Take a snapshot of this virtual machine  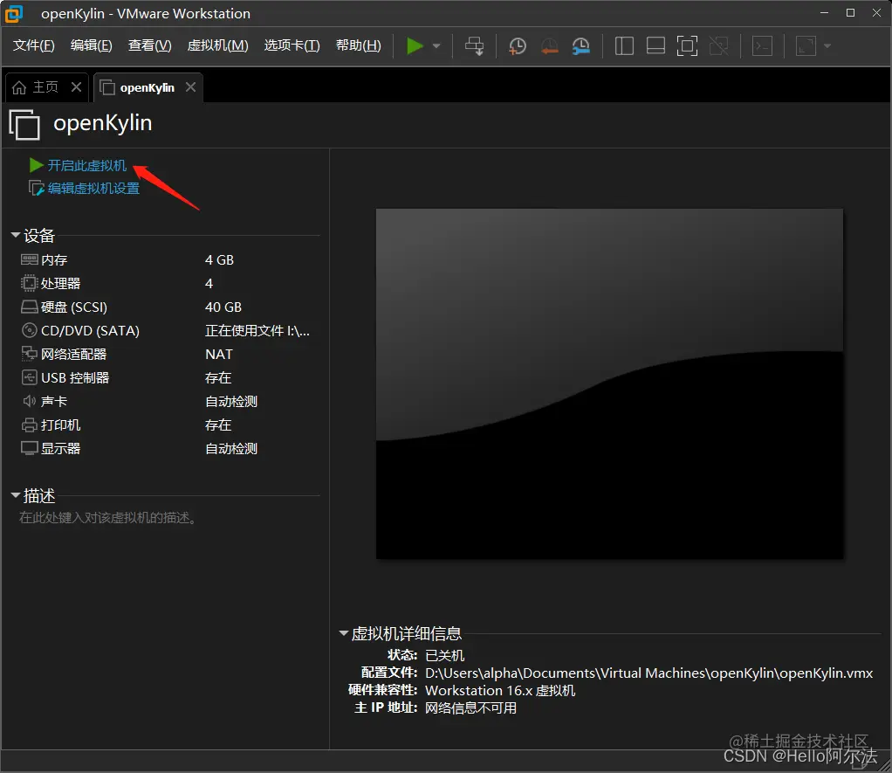point(517,46)
